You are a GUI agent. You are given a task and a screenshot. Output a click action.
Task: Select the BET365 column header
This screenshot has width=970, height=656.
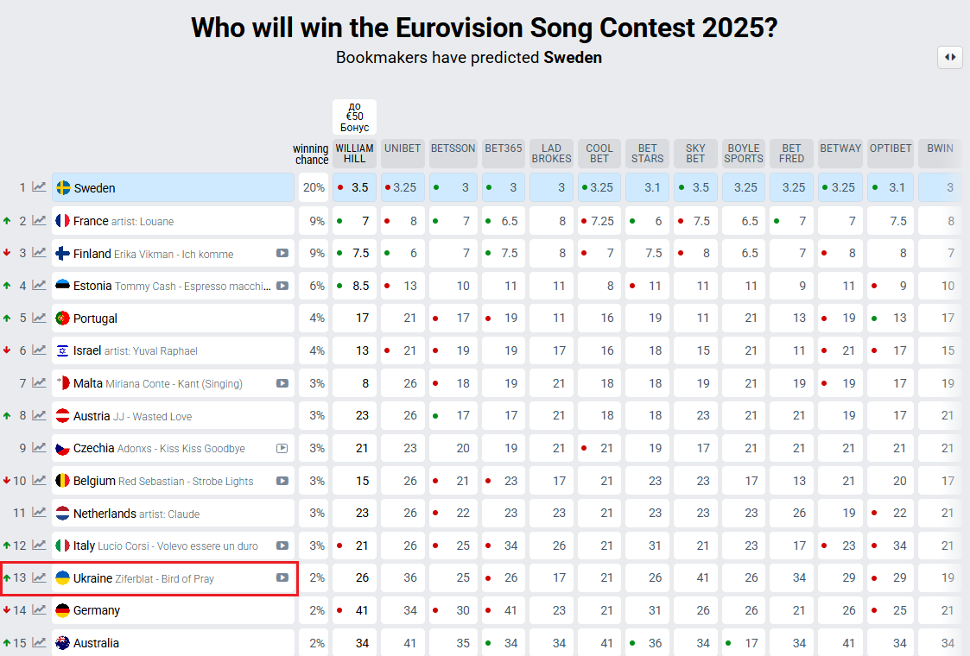coord(503,148)
